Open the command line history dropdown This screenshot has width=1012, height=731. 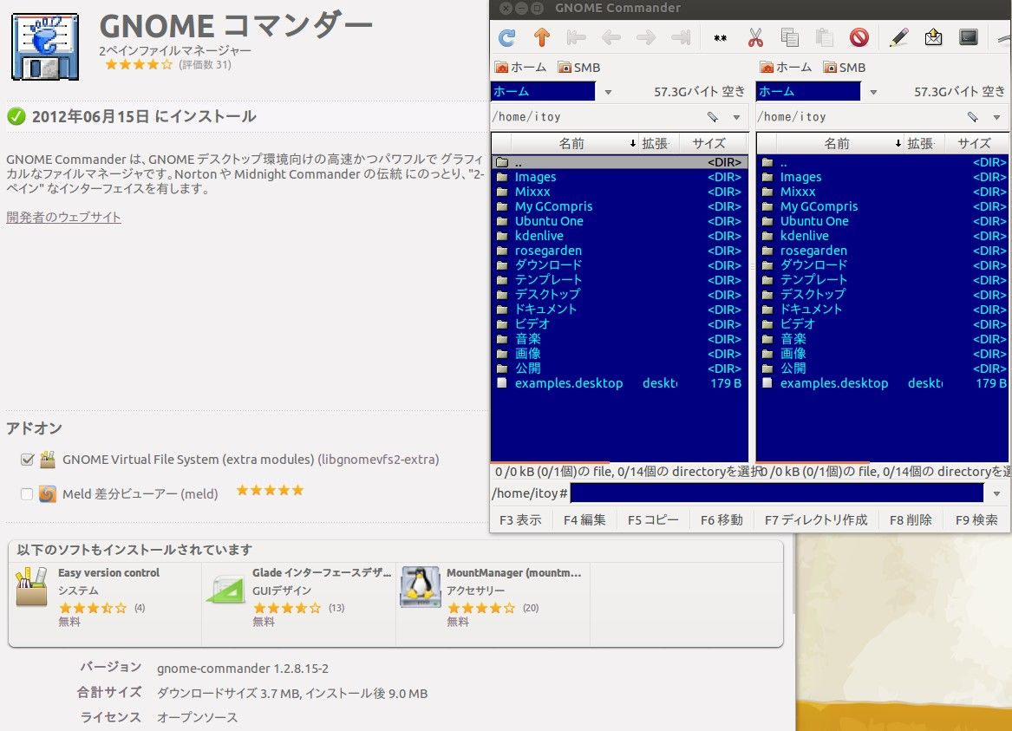[996, 493]
